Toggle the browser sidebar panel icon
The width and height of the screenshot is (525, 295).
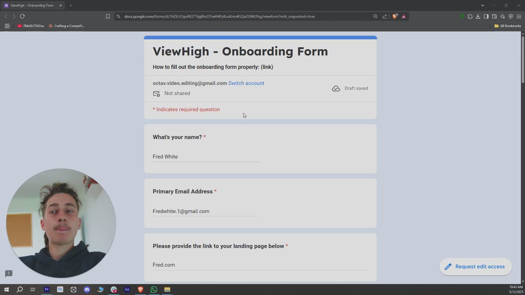(x=486, y=16)
